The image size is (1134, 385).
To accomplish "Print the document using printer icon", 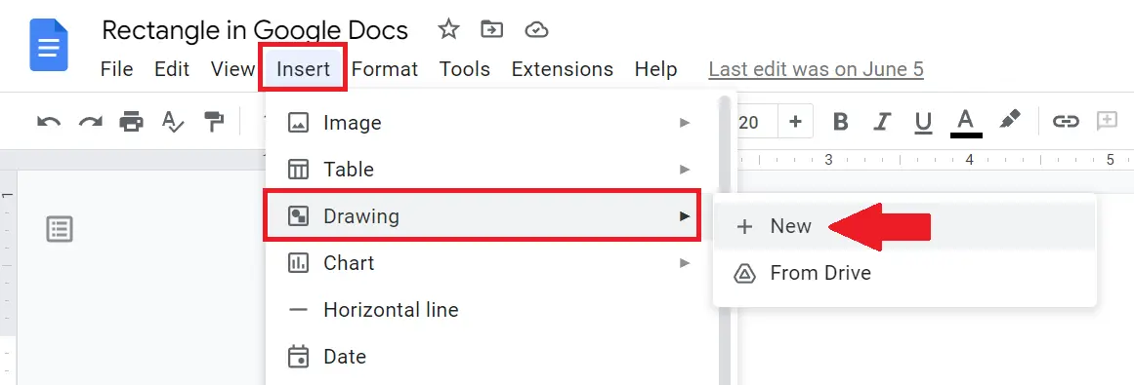I will point(131,122).
